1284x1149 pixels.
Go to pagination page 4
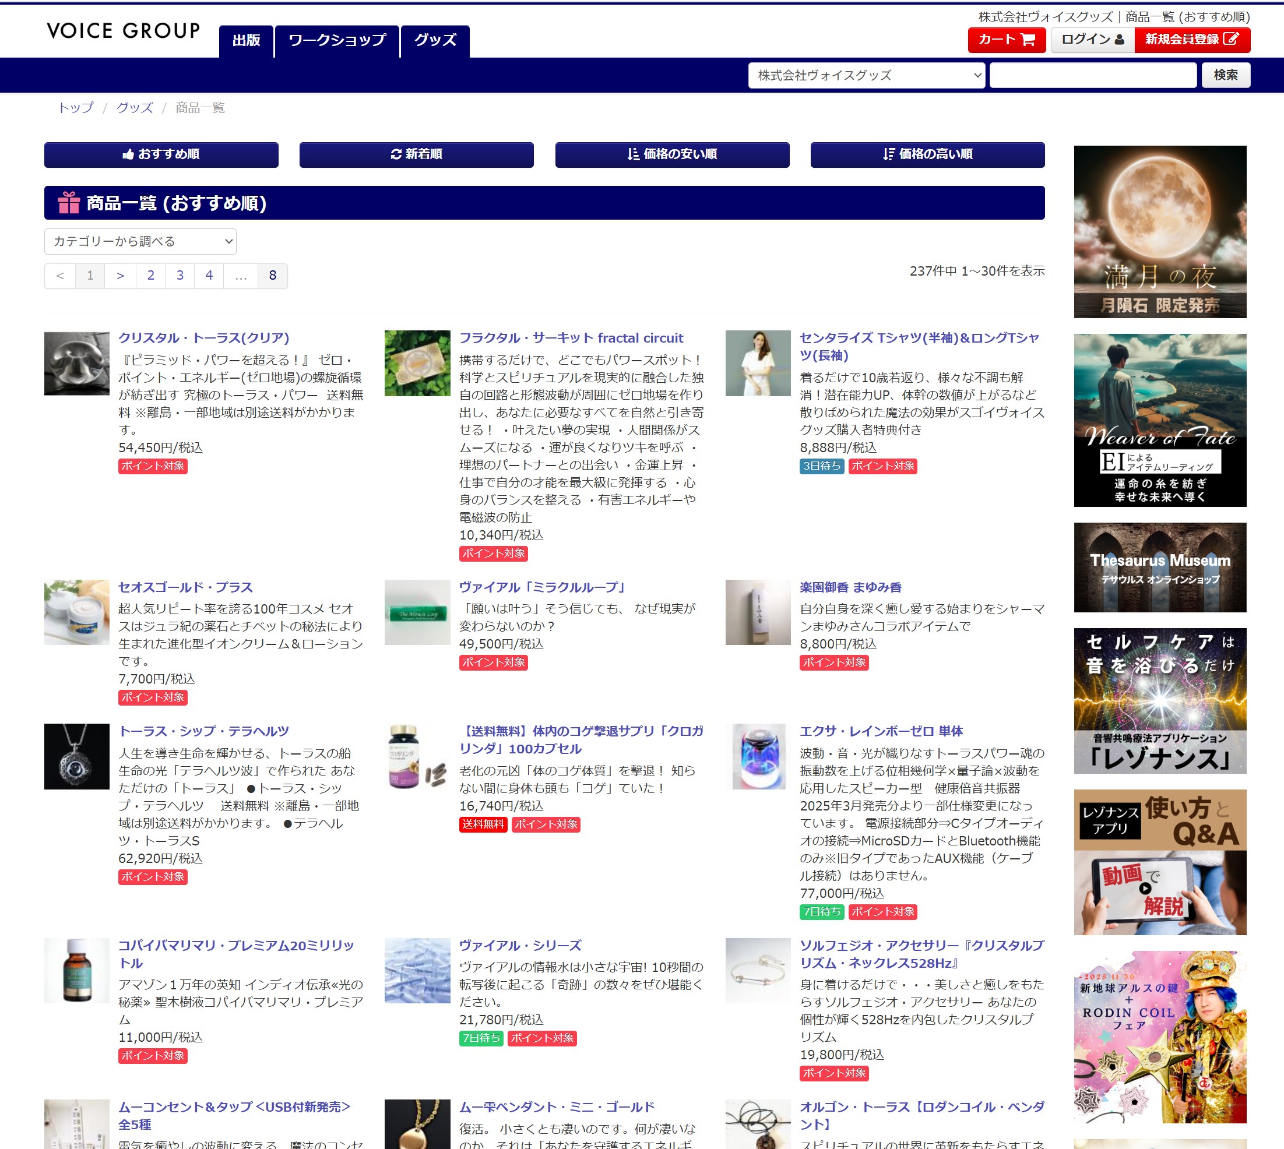coord(209,276)
